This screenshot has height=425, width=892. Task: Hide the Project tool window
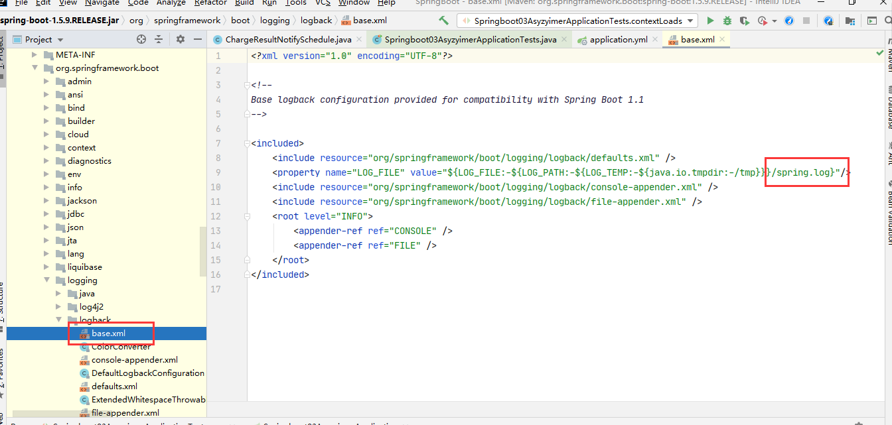(x=197, y=40)
